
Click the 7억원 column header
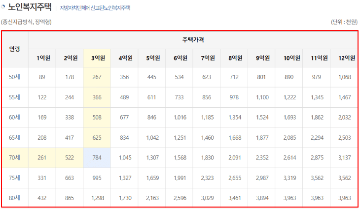207,58
